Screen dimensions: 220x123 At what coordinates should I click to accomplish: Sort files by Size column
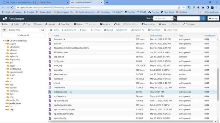click(x=137, y=36)
